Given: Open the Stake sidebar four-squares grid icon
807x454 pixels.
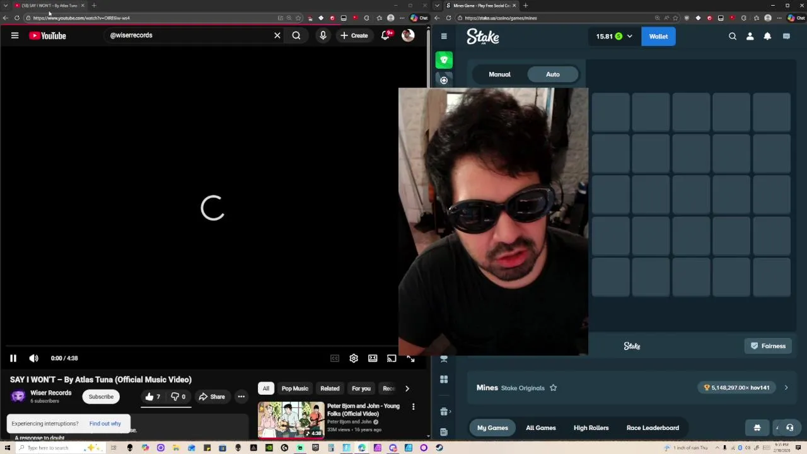Looking at the screenshot, I should coord(444,380).
